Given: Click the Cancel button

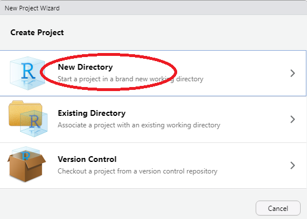Looking at the screenshot, I should 278,208.
